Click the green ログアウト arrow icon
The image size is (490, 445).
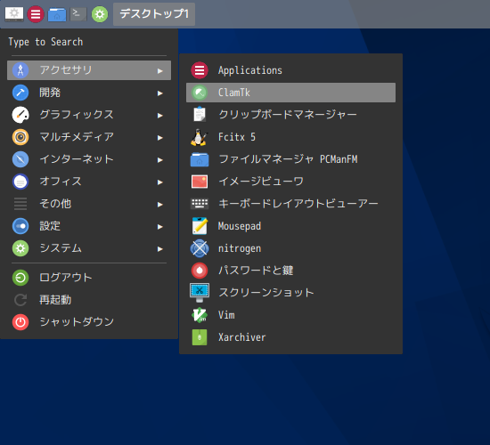[x=20, y=278]
